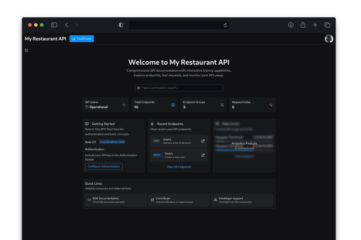Click the My Restaurant API title
361x240 pixels.
45,39
